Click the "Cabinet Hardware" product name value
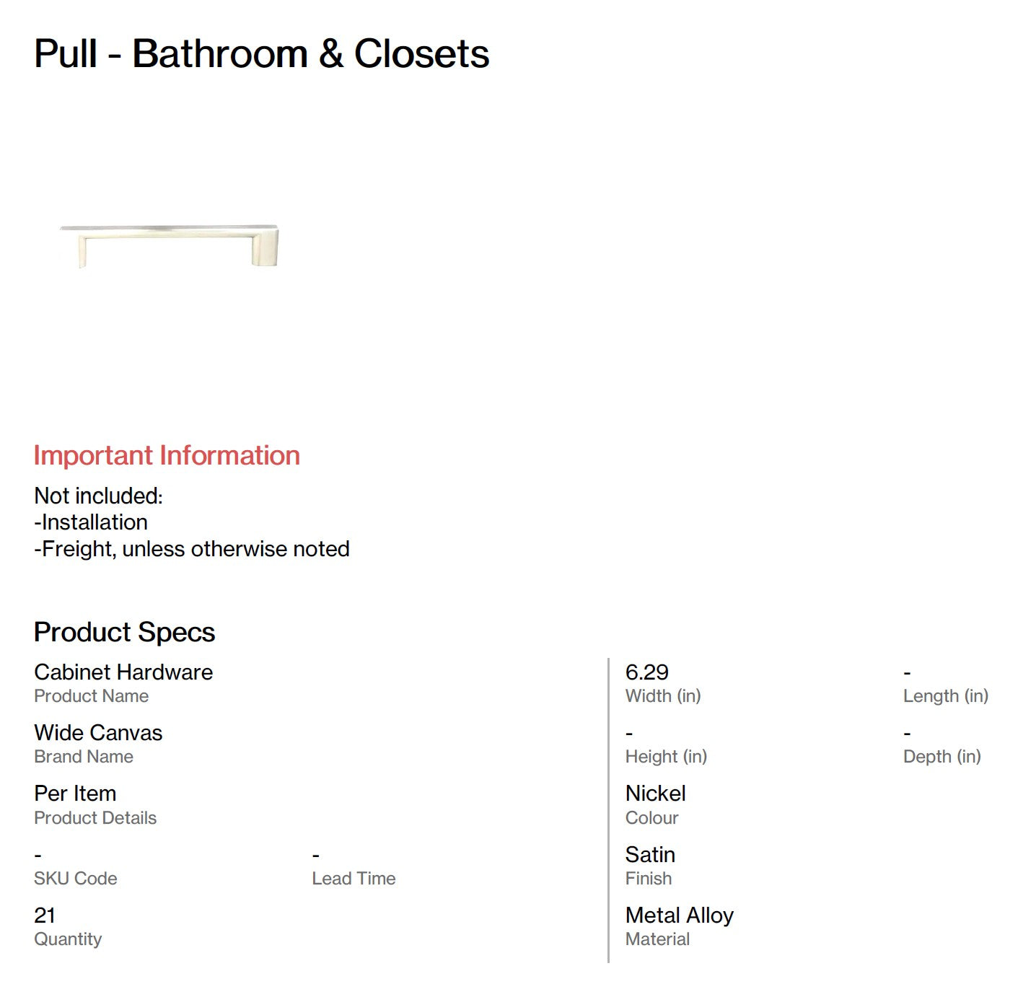This screenshot has height=984, width=1036. 123,672
